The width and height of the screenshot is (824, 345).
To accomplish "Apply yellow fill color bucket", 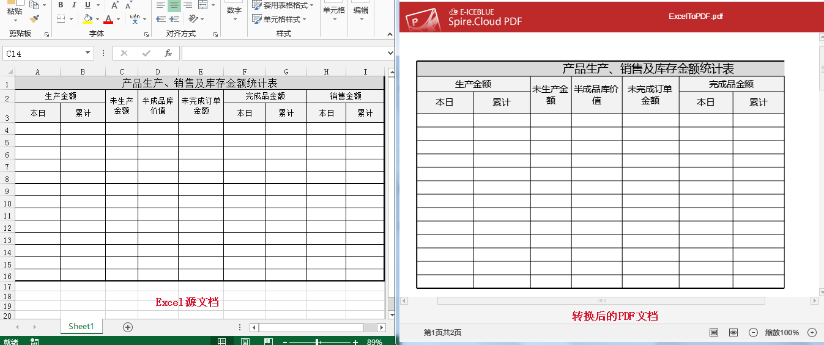I will tap(87, 20).
